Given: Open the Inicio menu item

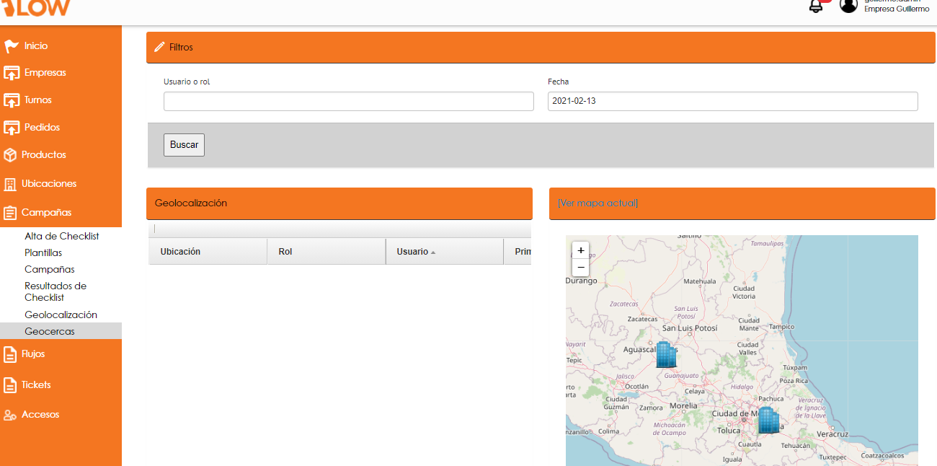Looking at the screenshot, I should [36, 46].
